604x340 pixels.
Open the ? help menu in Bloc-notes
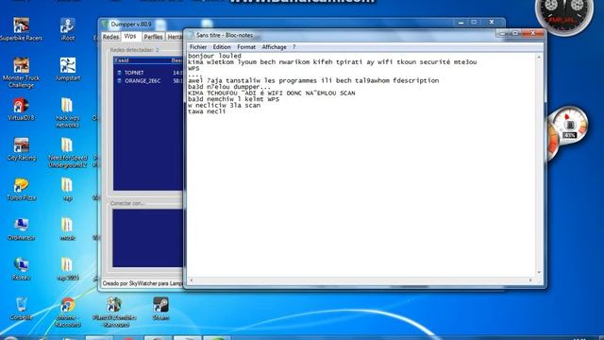pyautogui.click(x=294, y=47)
